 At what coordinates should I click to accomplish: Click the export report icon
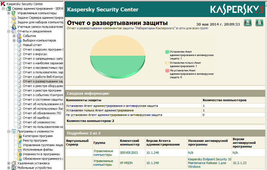tap(259, 22)
